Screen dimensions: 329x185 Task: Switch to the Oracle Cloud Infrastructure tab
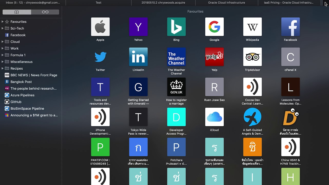[x=226, y=3]
